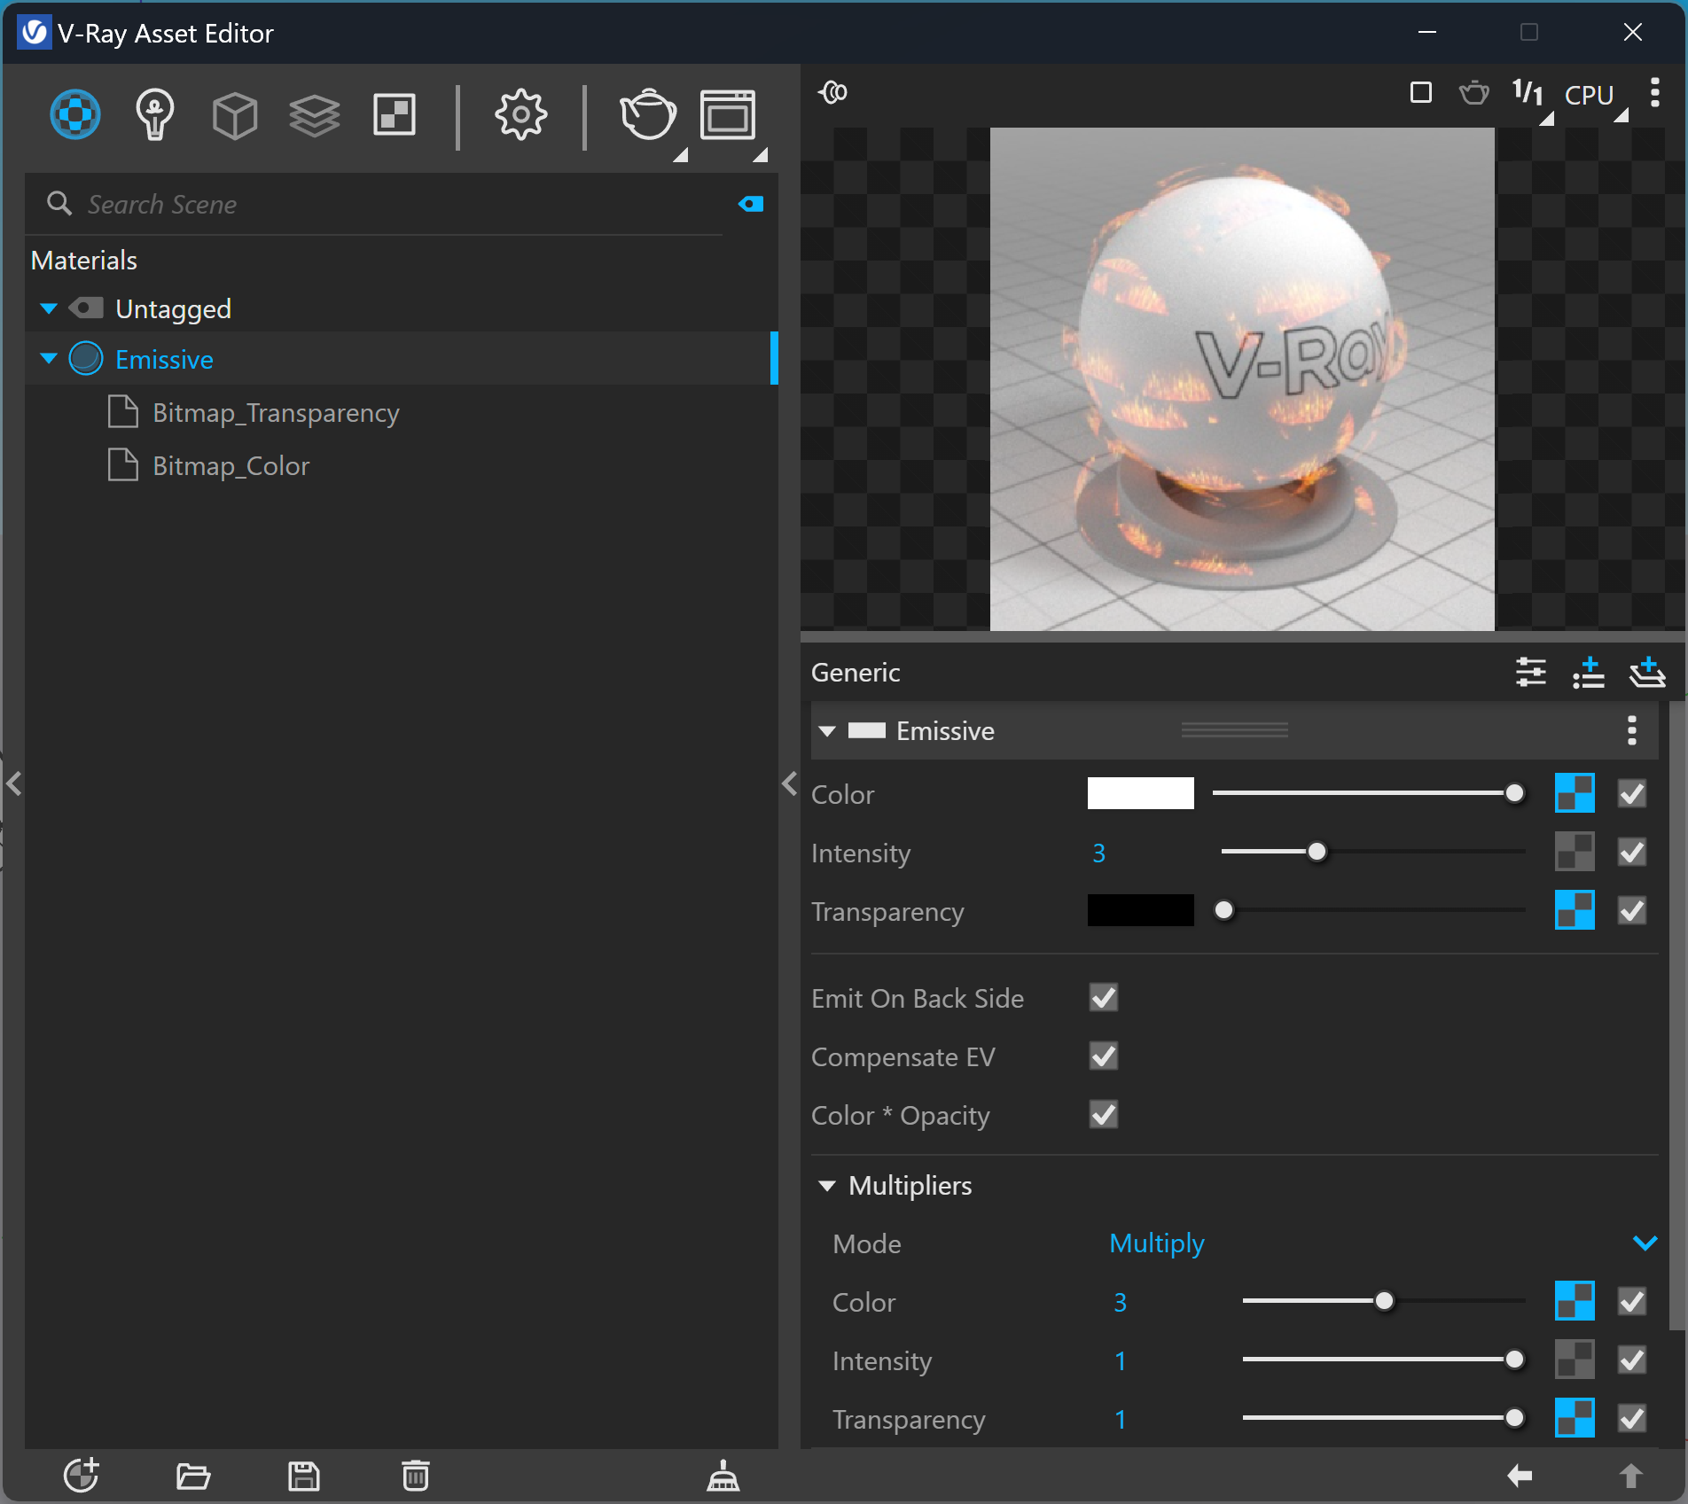Uncheck Color * Opacity option
The image size is (1688, 1504).
[x=1104, y=1114]
